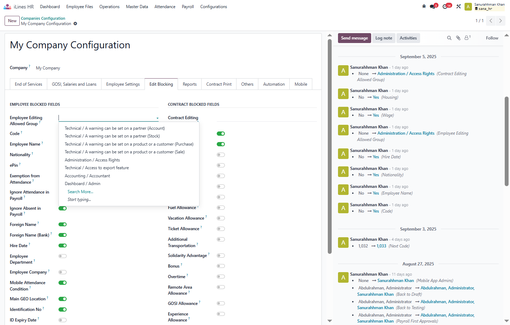
Task: Disable the Hire Date blocked field
Action: (63, 246)
